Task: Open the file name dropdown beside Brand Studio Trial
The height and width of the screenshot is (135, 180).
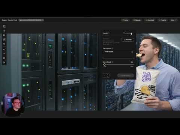Action: pyautogui.click(x=31, y=20)
